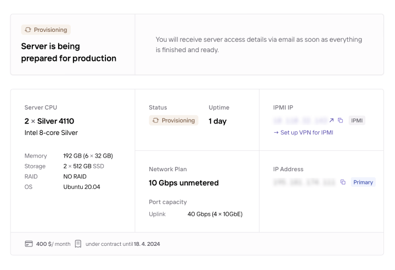Click the 1 day uptime value

(x=217, y=121)
